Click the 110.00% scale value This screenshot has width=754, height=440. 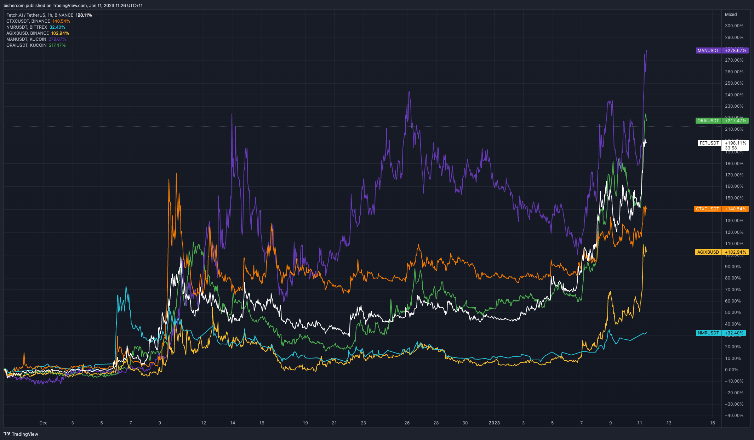(734, 244)
